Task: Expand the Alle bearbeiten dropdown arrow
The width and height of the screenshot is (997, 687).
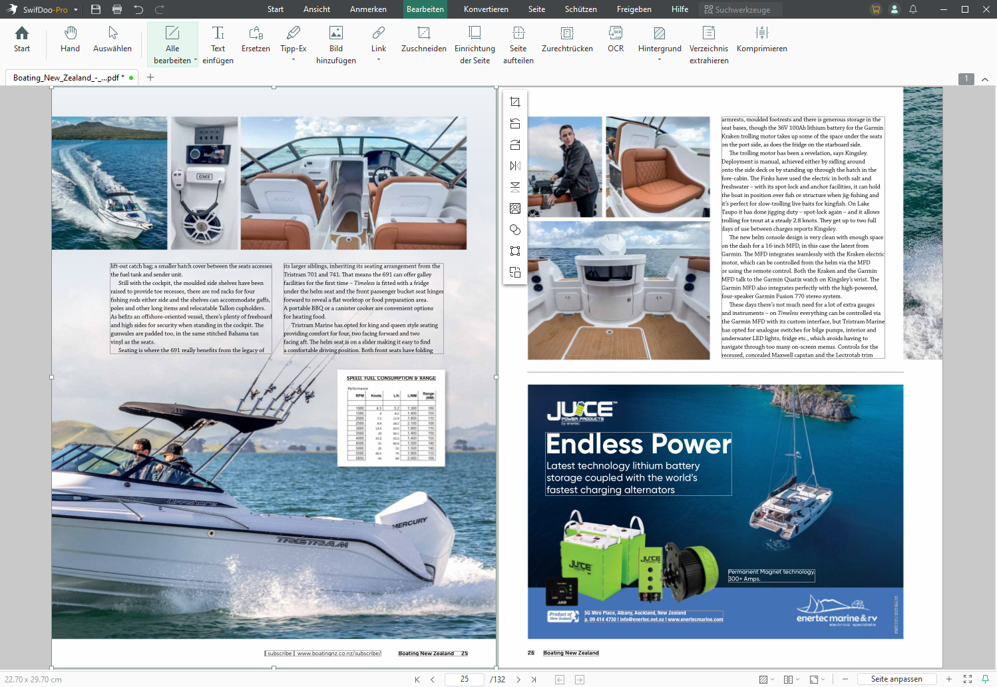Action: tap(196, 60)
